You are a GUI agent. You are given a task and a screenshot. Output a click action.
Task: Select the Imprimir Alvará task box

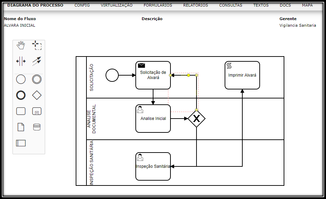tap(242, 75)
